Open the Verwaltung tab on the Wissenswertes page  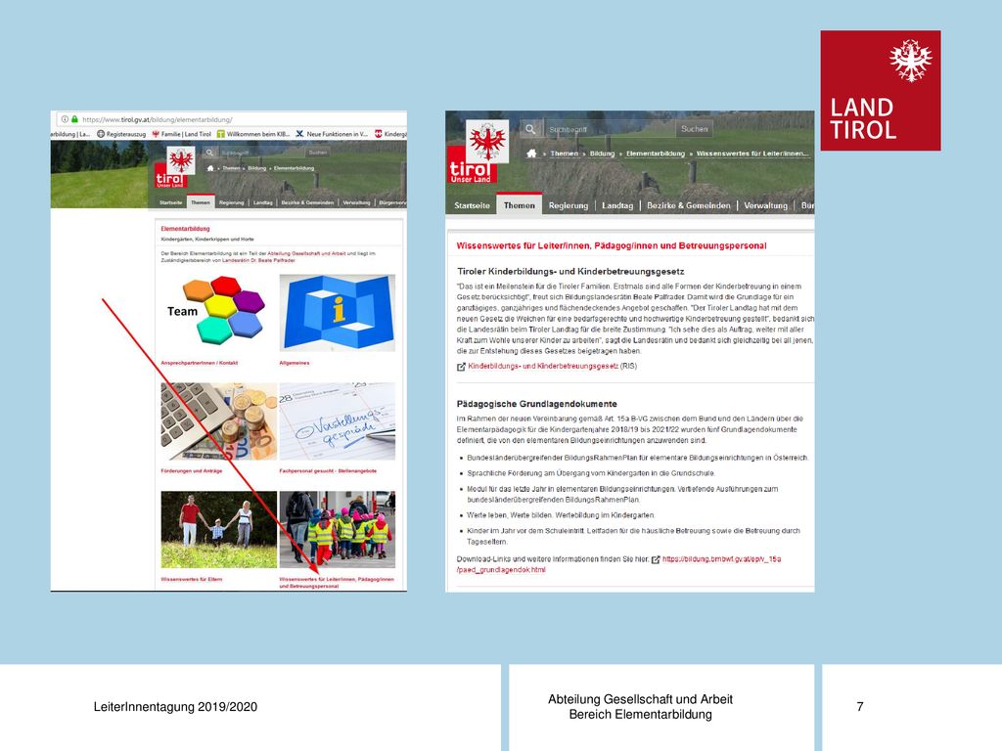tap(765, 205)
